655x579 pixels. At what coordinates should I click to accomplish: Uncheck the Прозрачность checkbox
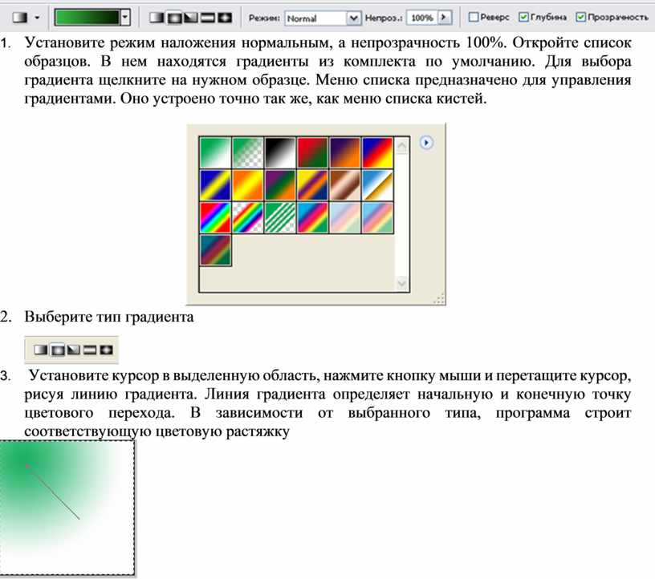click(581, 17)
